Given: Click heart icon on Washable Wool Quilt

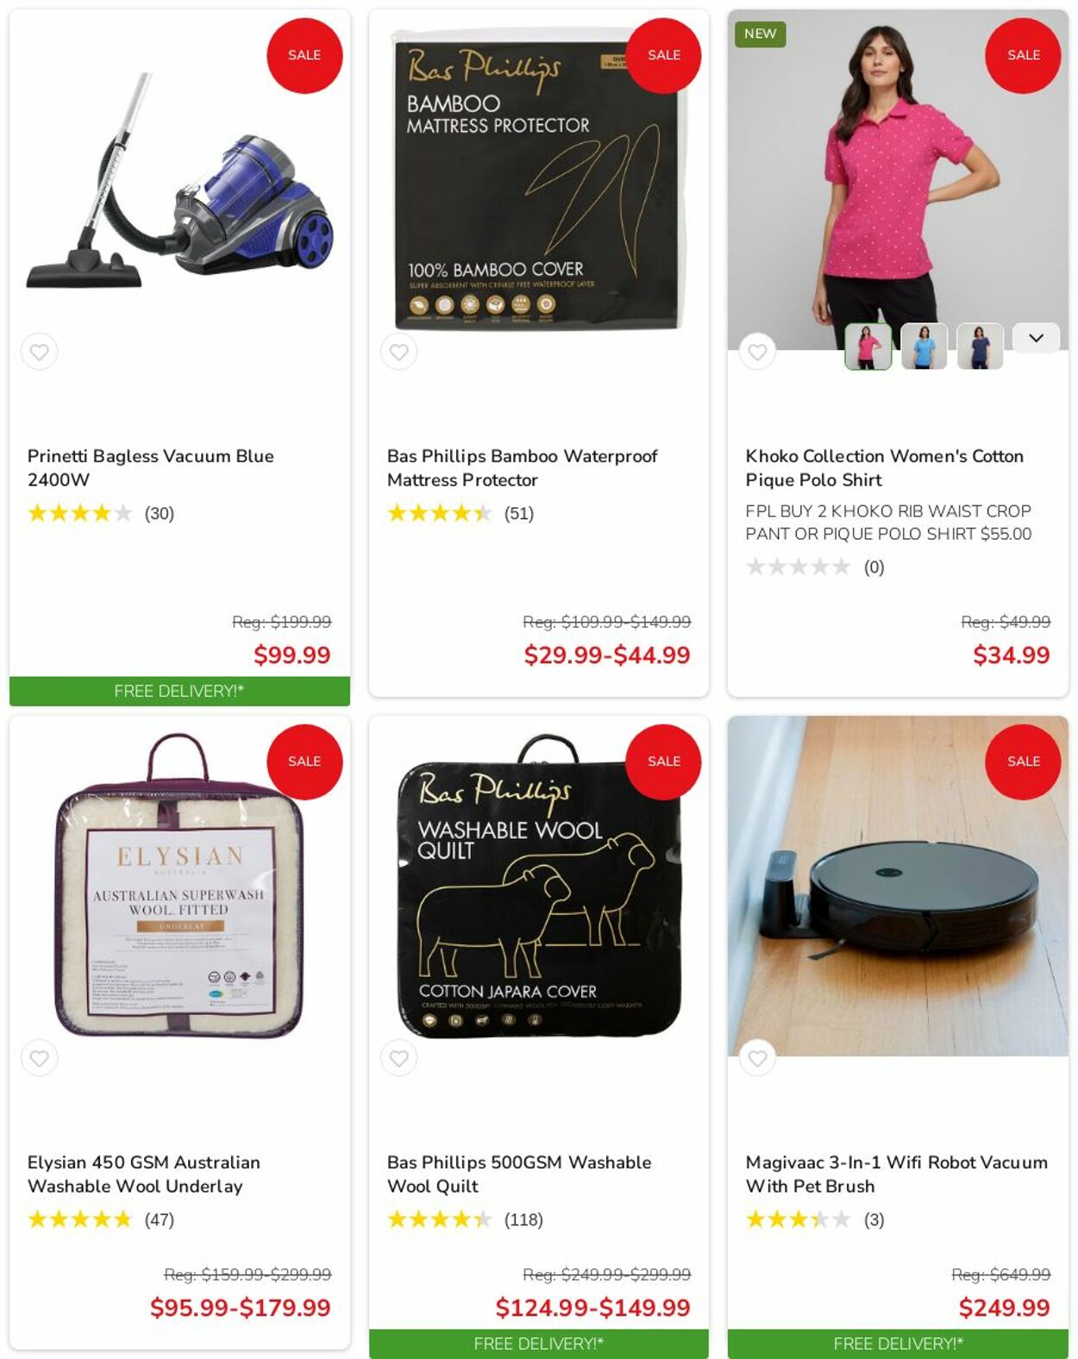Looking at the screenshot, I should tap(398, 1058).
